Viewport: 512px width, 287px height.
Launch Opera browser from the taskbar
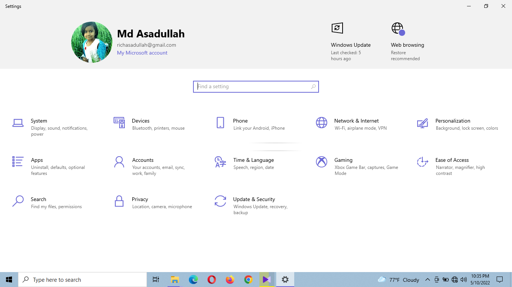pos(211,280)
